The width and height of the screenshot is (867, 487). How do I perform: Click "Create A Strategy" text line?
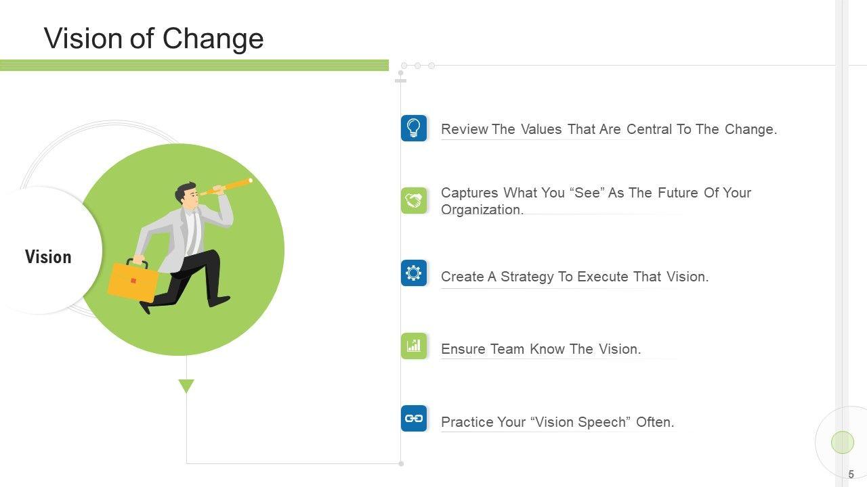click(574, 277)
